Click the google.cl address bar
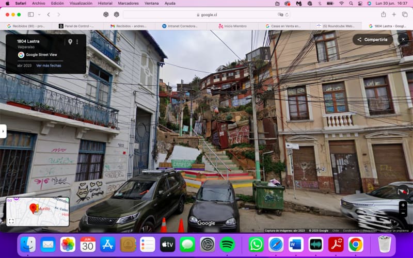 pos(207,15)
